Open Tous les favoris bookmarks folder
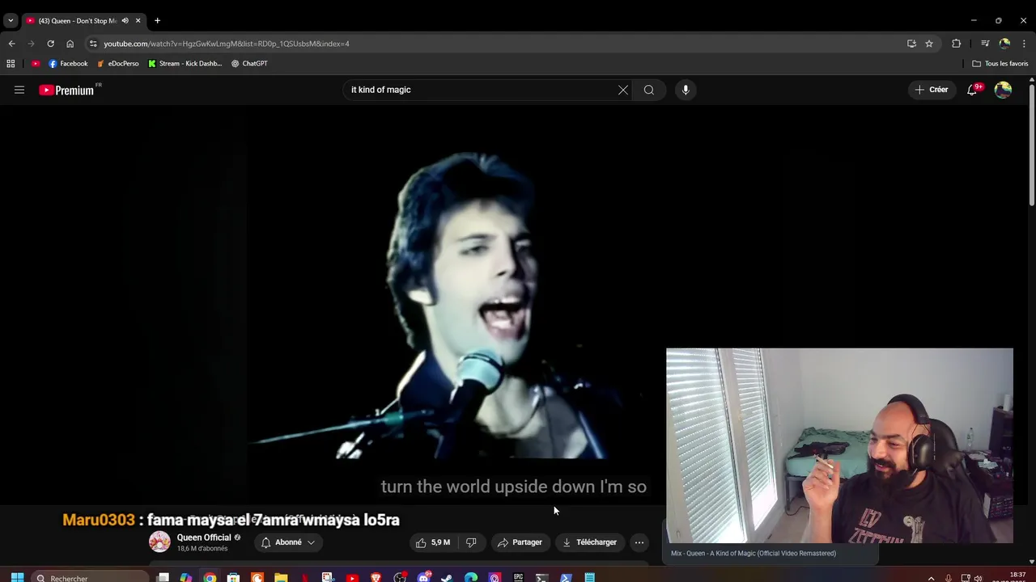Screen dimensions: 1036x582 tap(1000, 63)
